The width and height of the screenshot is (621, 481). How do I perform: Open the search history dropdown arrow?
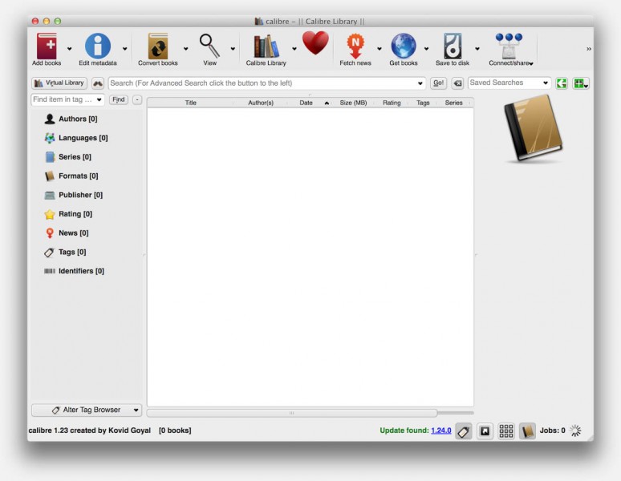point(420,83)
